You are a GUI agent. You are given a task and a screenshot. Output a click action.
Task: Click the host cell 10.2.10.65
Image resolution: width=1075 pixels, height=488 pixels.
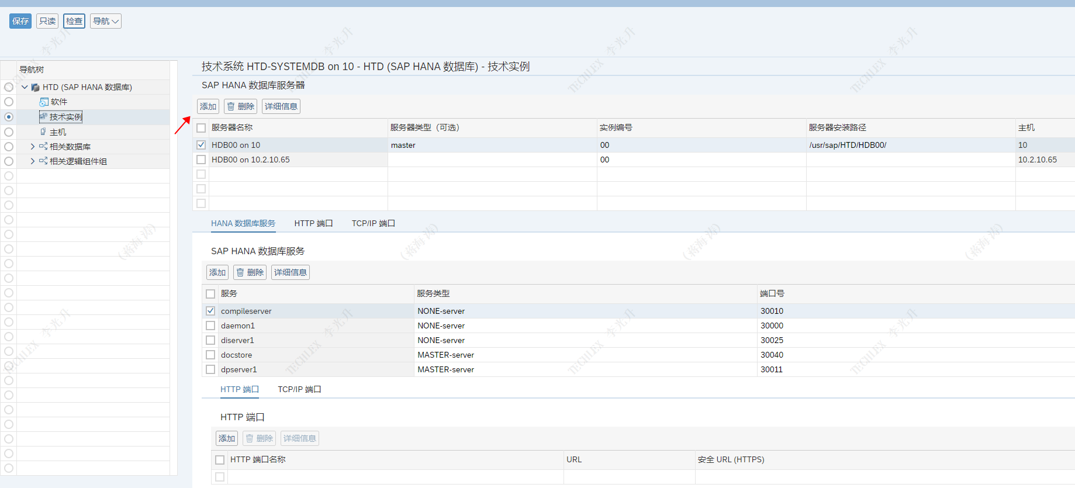coord(1045,160)
